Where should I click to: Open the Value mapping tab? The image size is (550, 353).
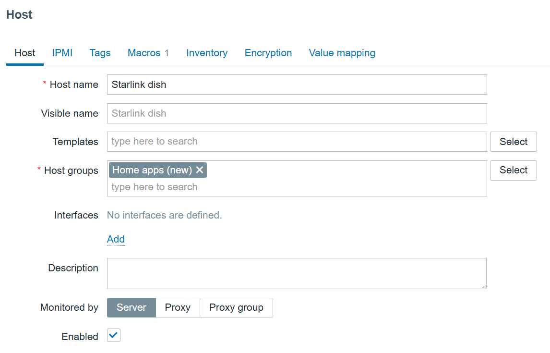tap(342, 53)
